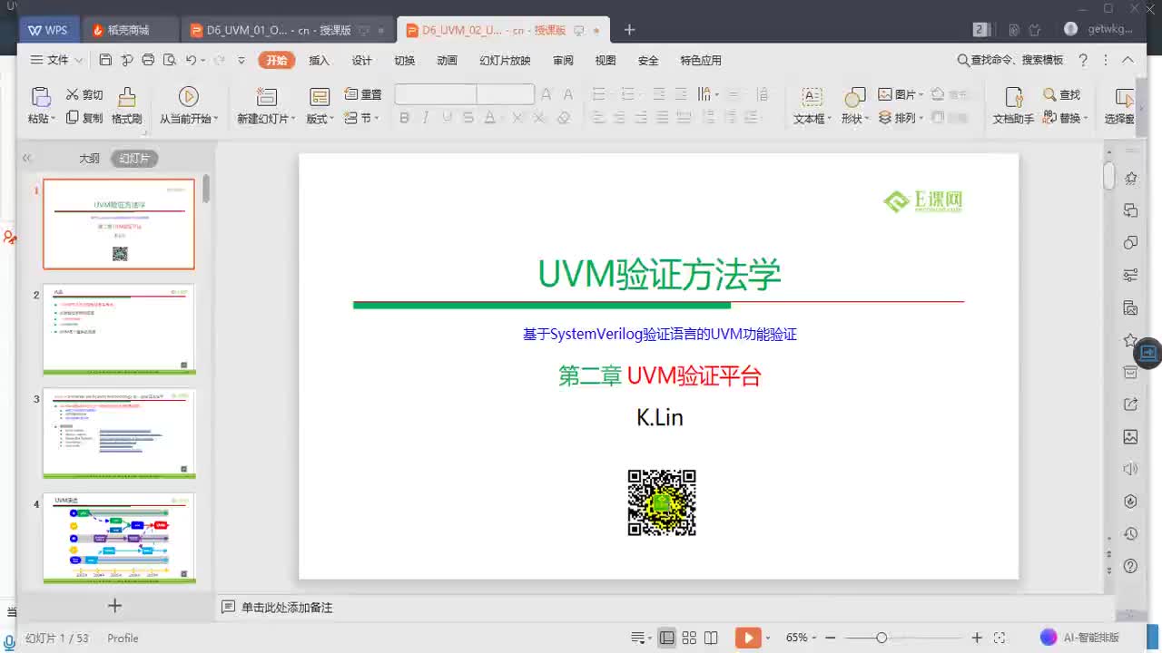1162x653 pixels.
Task: Open Print Preview from quick toolbar
Action: coord(169,60)
